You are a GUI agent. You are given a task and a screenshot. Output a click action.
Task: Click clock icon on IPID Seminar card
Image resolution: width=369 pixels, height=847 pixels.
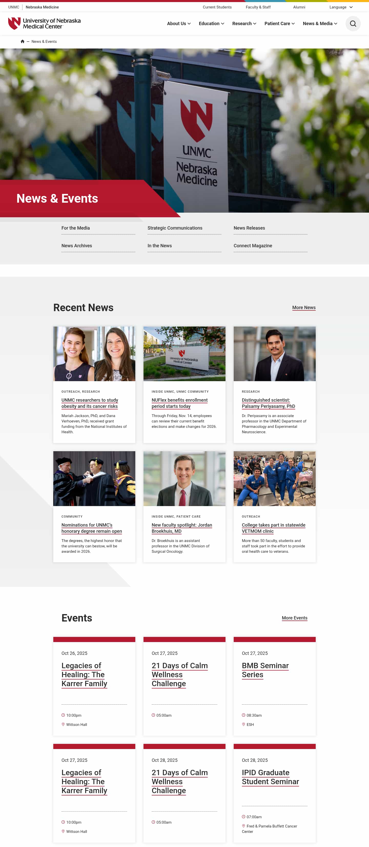(243, 817)
